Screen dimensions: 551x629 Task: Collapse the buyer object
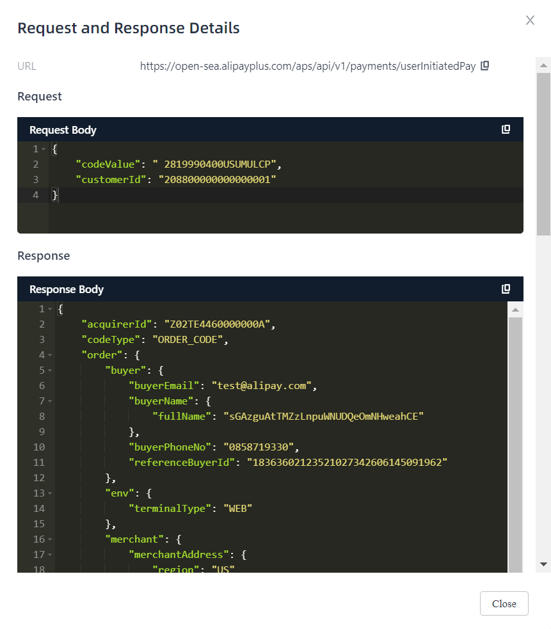coord(49,370)
